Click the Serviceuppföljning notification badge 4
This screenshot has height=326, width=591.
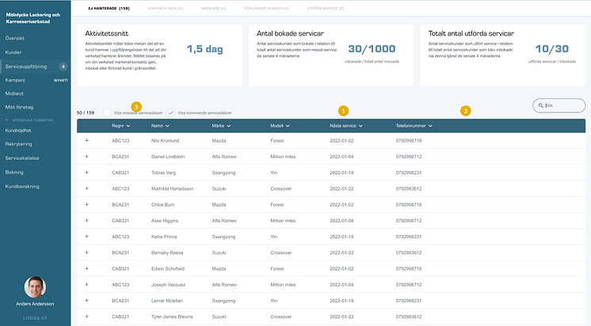click(63, 66)
